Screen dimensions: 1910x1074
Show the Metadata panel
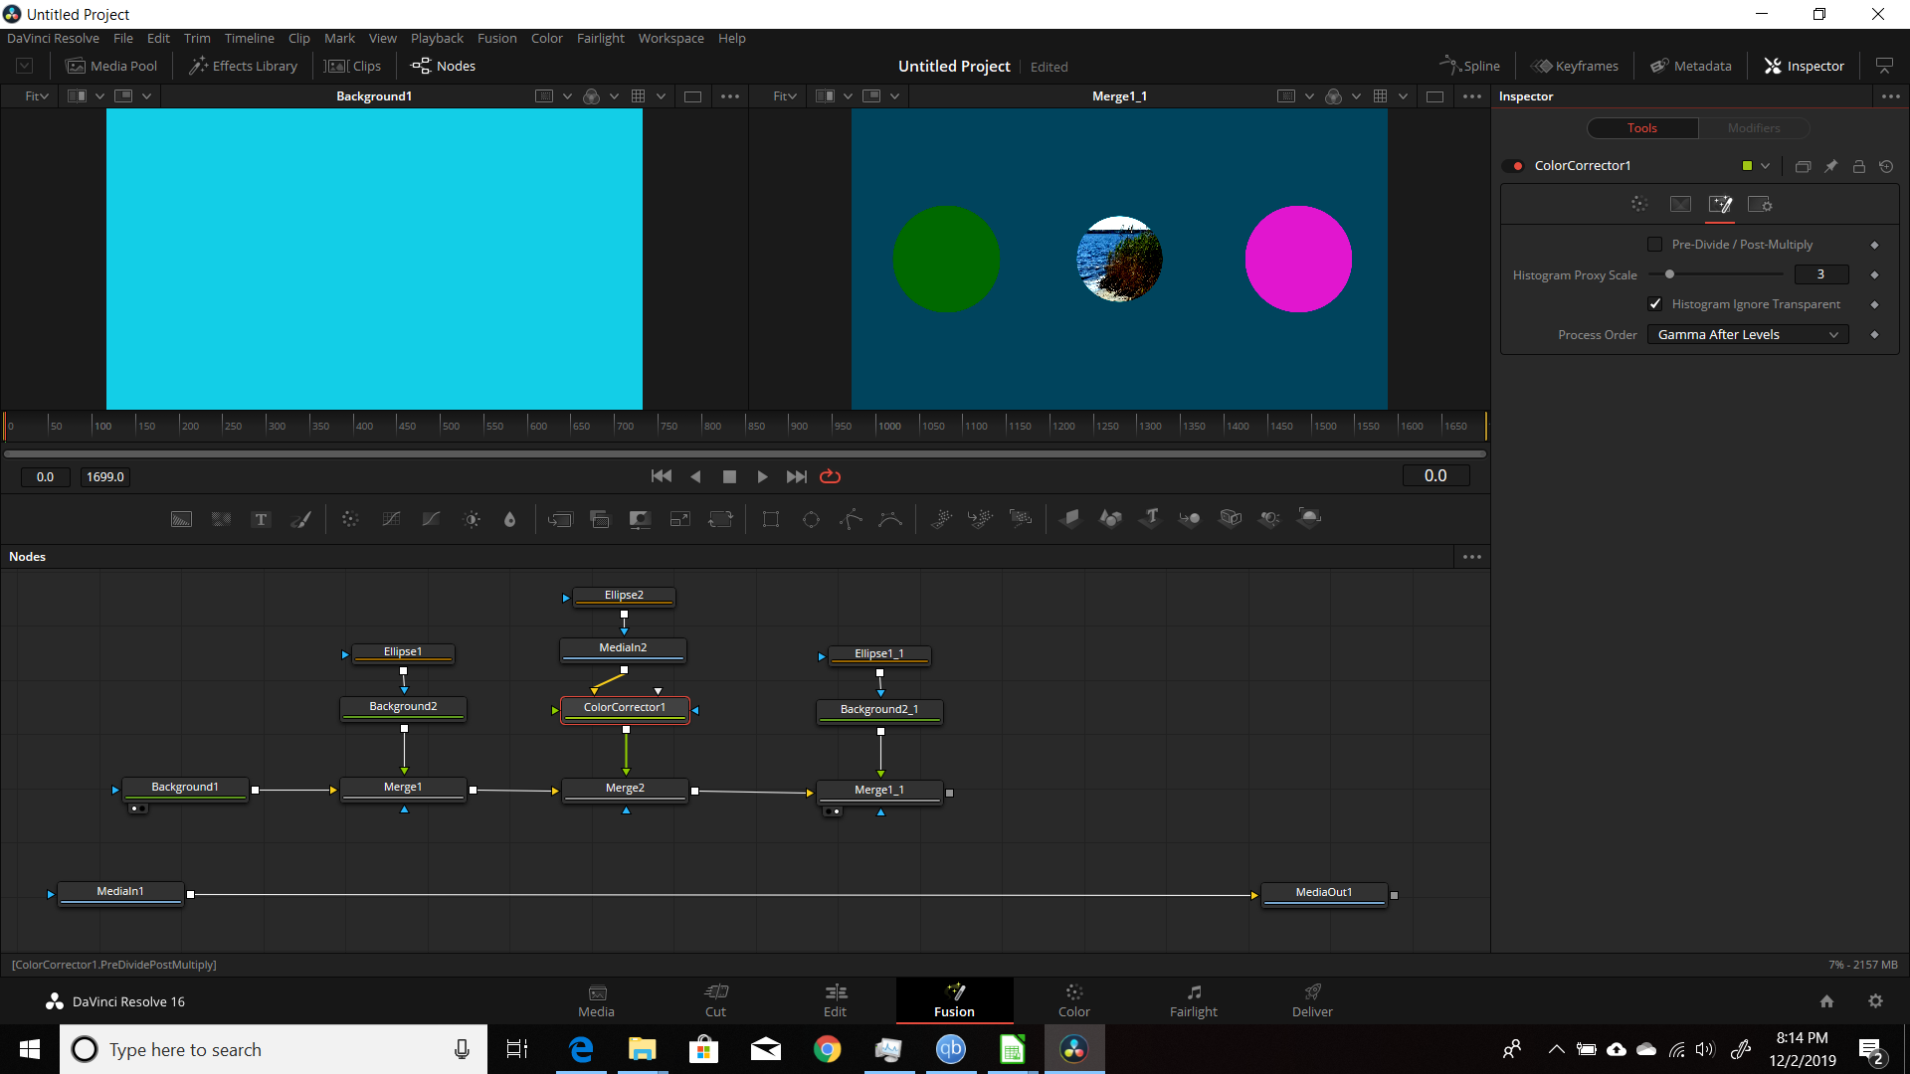1691,66
